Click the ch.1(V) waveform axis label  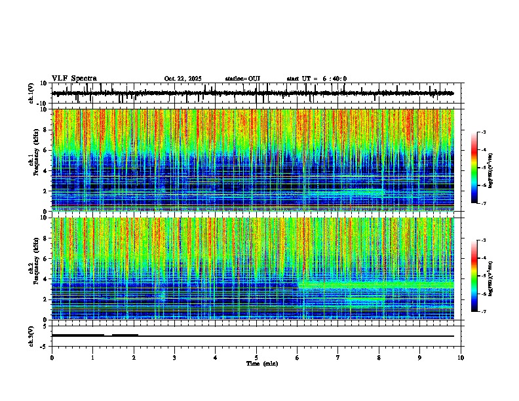(31, 93)
